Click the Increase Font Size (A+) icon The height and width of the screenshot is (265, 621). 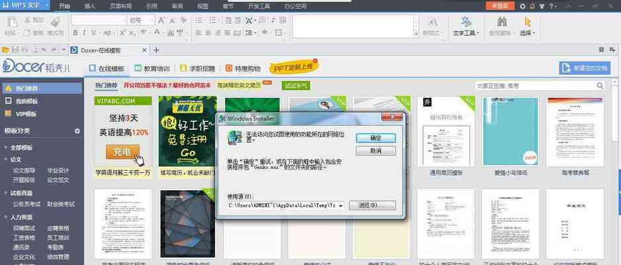pos(162,21)
